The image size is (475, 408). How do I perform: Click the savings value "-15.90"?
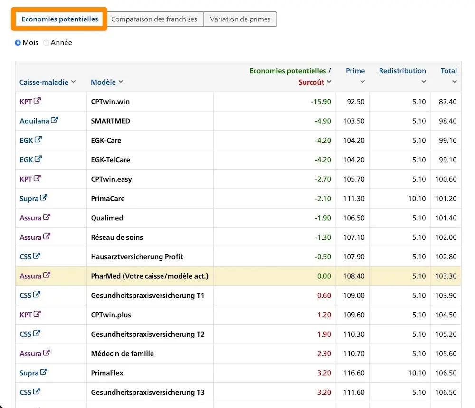click(321, 102)
